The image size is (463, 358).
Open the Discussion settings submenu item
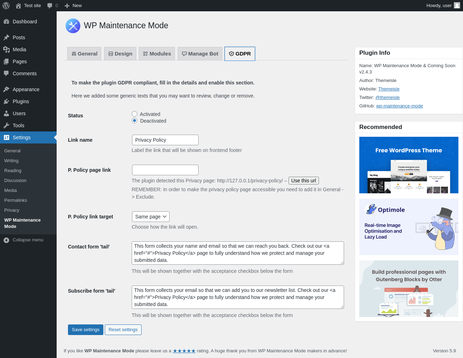[x=15, y=181]
